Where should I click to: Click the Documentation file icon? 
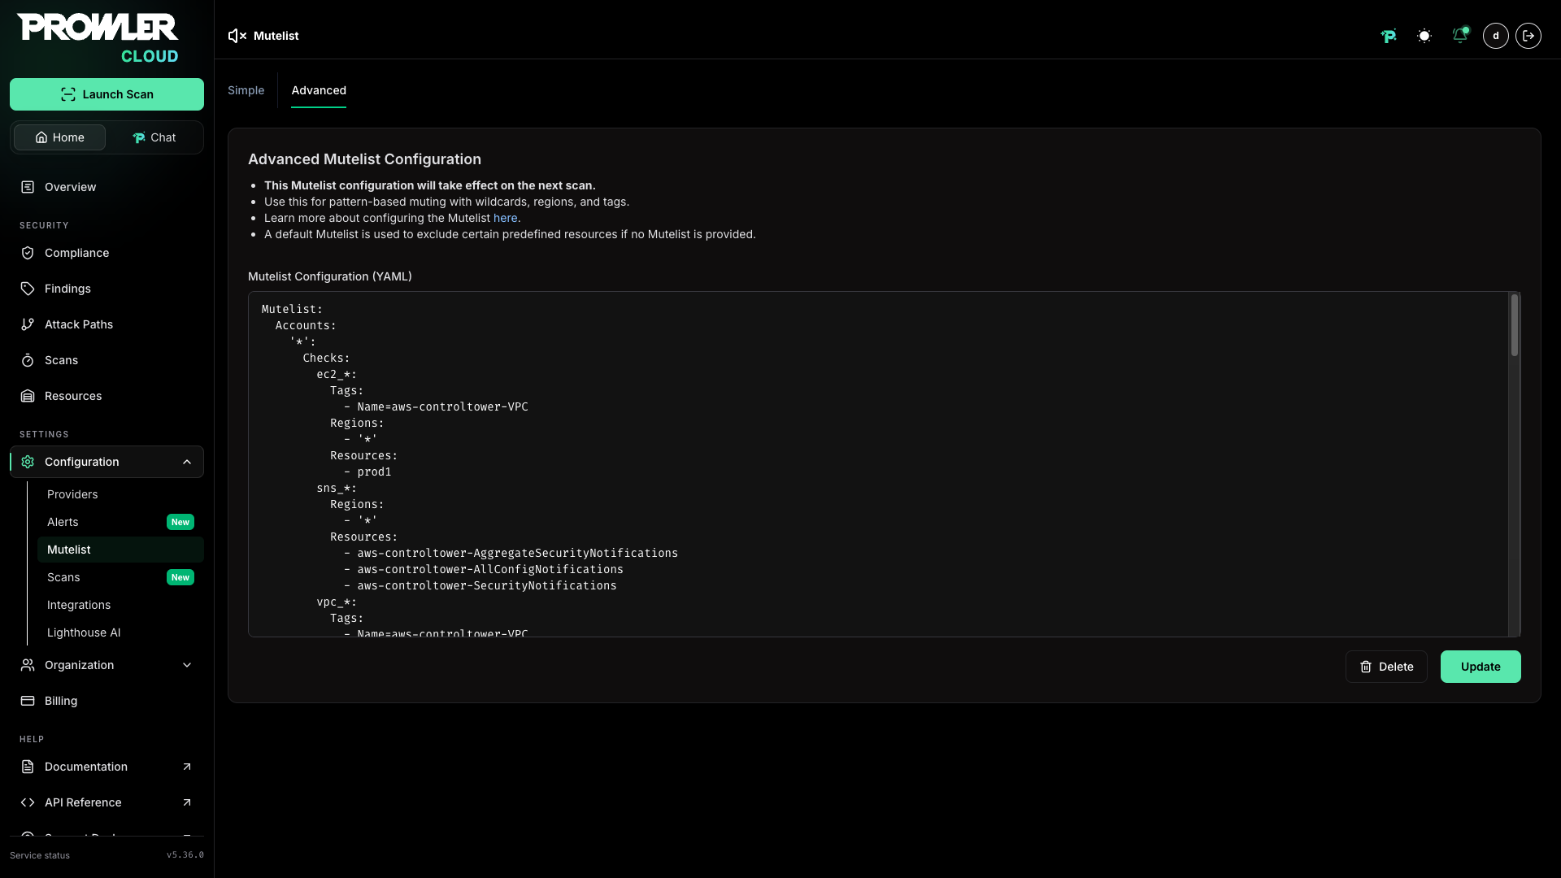point(28,767)
